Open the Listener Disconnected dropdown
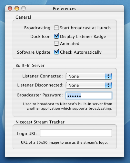The height and width of the screenshot is (163, 130). 89,85
